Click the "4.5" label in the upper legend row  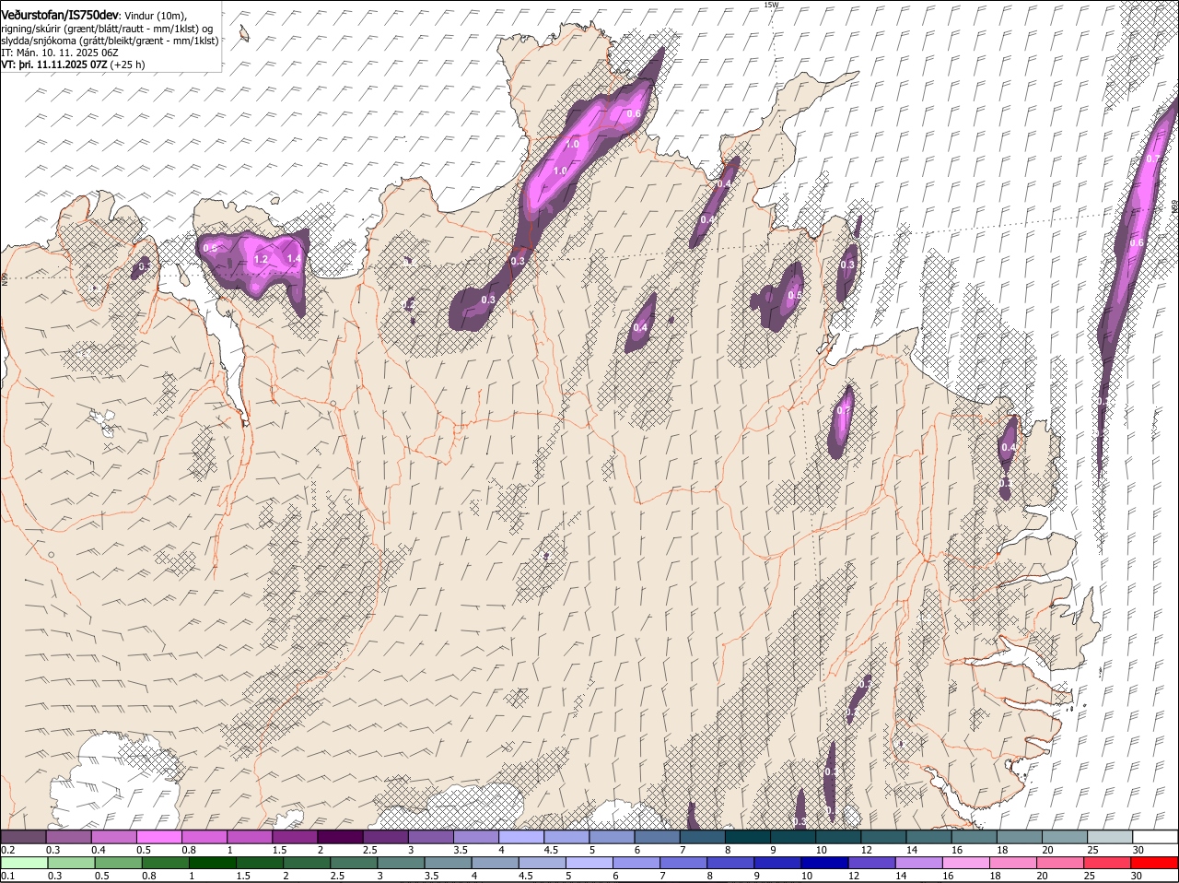point(551,850)
